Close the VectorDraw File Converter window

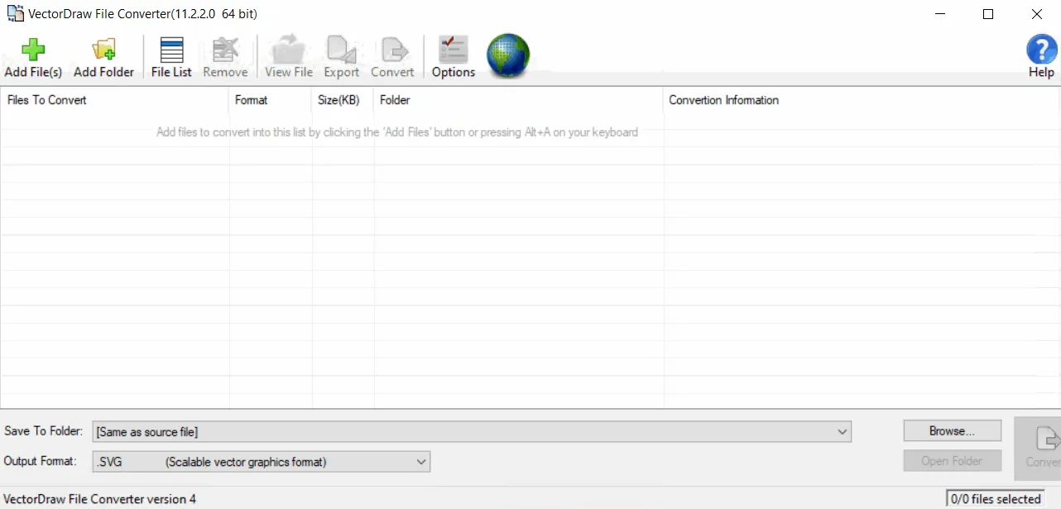[1036, 14]
